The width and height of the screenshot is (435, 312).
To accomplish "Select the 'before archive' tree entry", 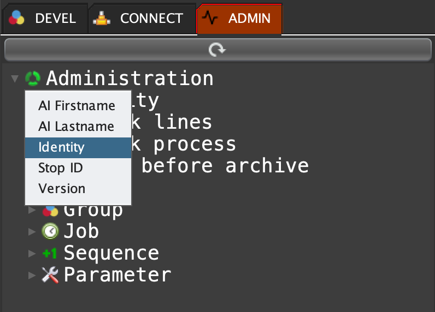I will click(225, 165).
